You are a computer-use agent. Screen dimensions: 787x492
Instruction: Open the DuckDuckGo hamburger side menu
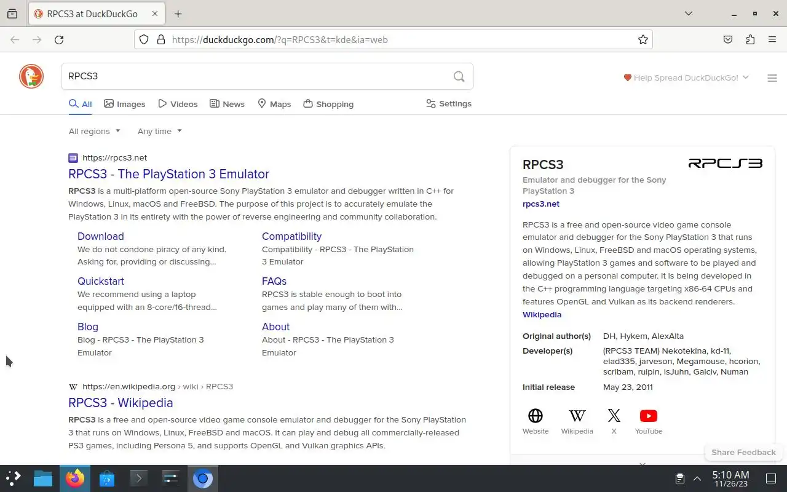point(772,78)
